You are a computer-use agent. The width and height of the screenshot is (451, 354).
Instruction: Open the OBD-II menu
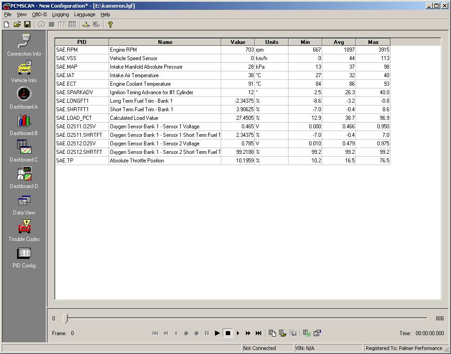pos(39,14)
